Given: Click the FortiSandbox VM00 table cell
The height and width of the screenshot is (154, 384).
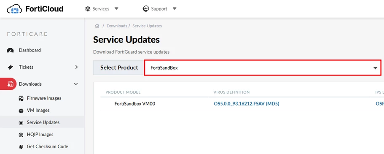Looking at the screenshot, I should pyautogui.click(x=135, y=104).
